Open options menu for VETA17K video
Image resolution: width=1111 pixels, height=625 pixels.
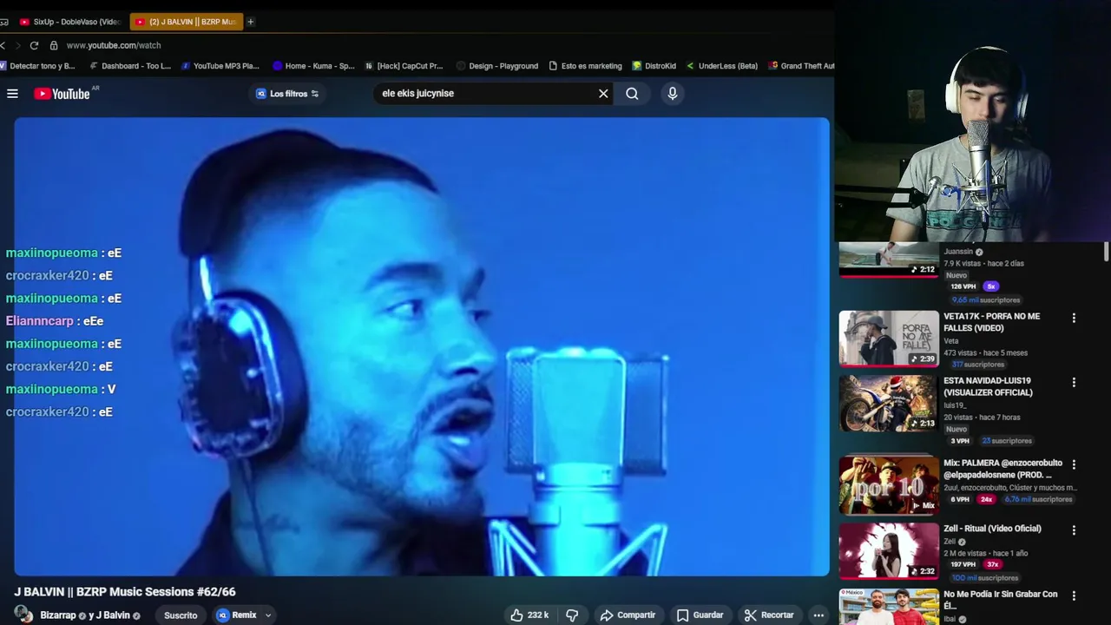coord(1074,319)
